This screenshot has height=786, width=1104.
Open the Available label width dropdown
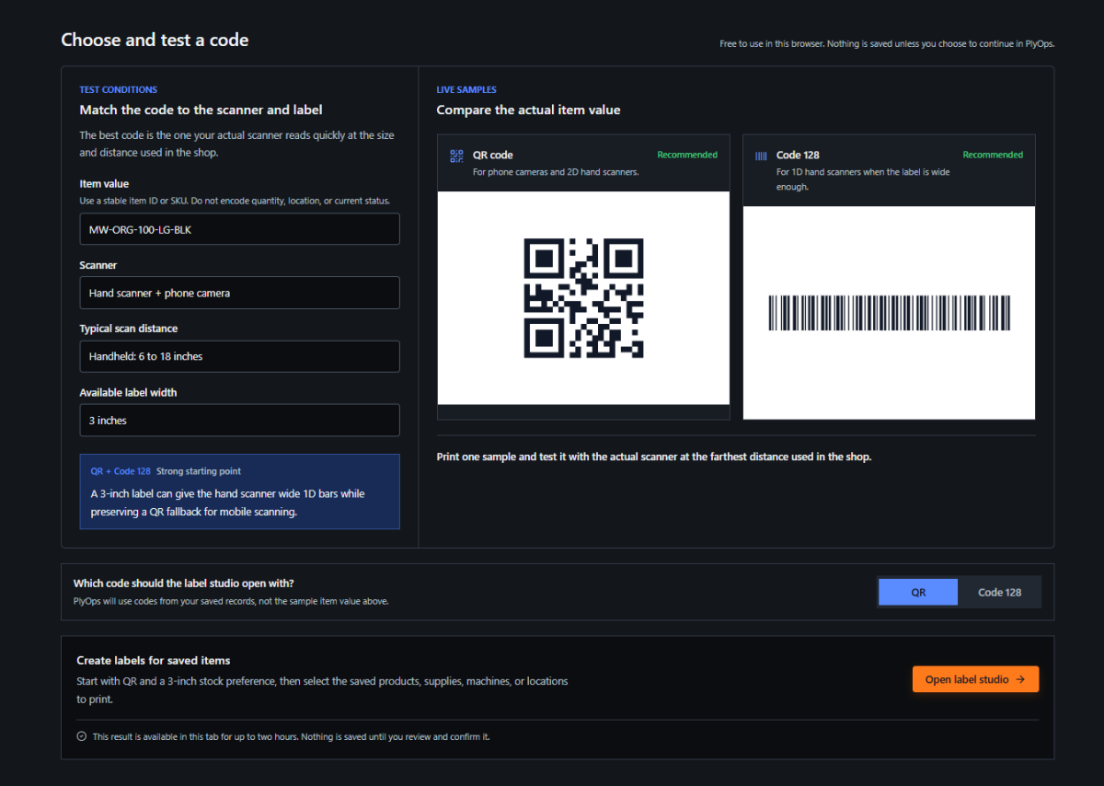(x=239, y=420)
